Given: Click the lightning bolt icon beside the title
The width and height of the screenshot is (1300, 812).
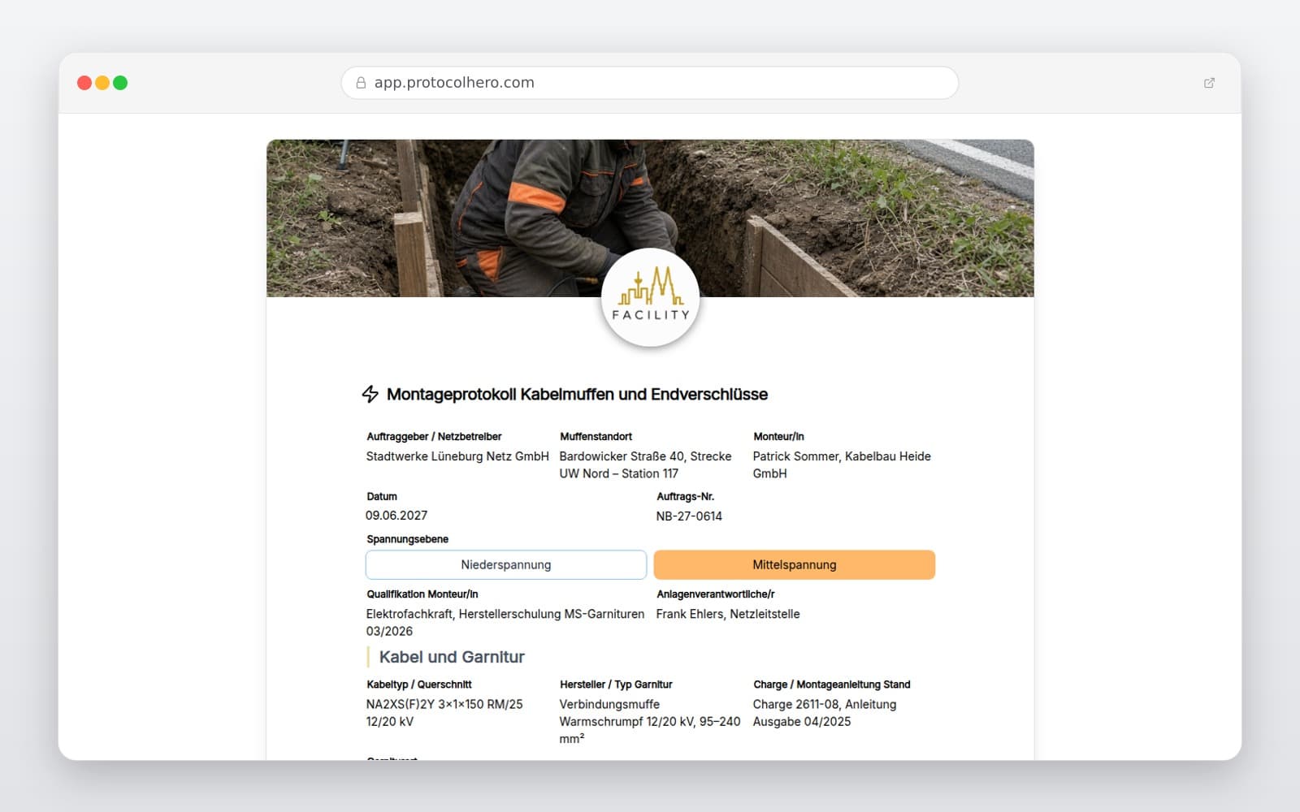Looking at the screenshot, I should point(370,395).
